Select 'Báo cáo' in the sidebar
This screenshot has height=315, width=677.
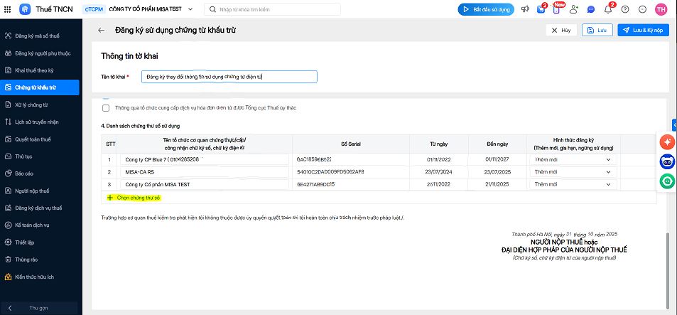click(x=24, y=173)
